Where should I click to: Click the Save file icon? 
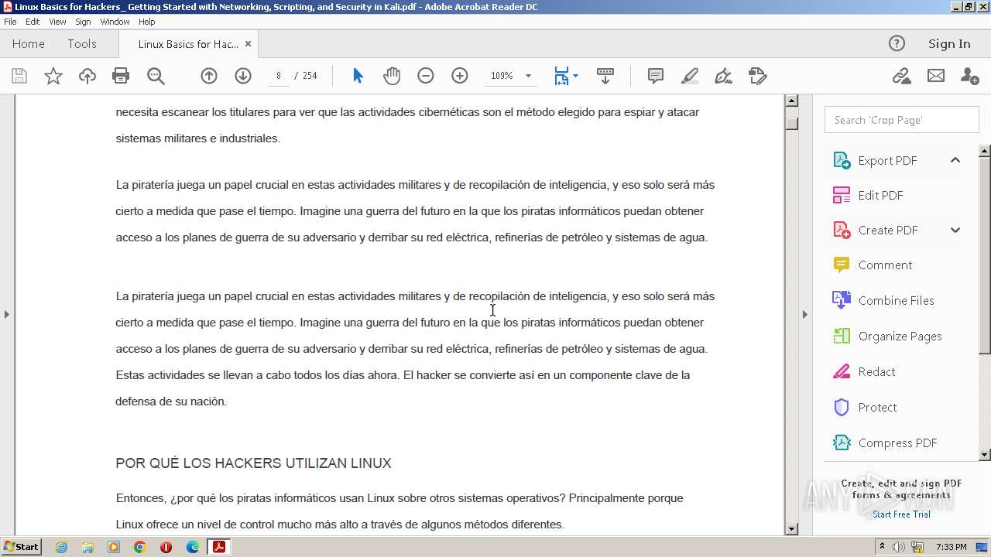(19, 76)
